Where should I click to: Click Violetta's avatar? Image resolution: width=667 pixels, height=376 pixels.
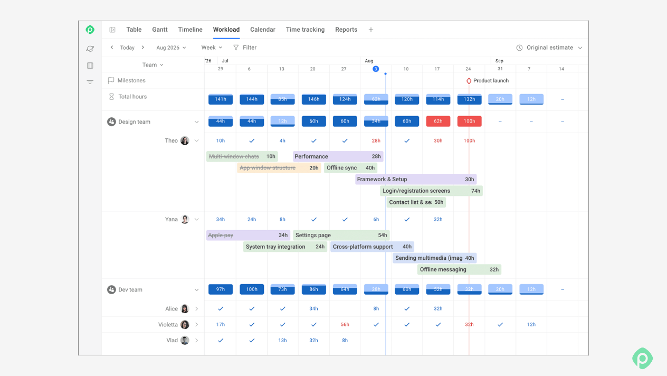click(185, 324)
